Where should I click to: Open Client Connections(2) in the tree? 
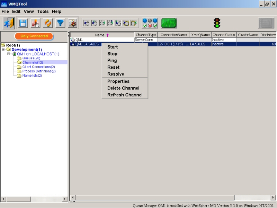(x=38, y=67)
